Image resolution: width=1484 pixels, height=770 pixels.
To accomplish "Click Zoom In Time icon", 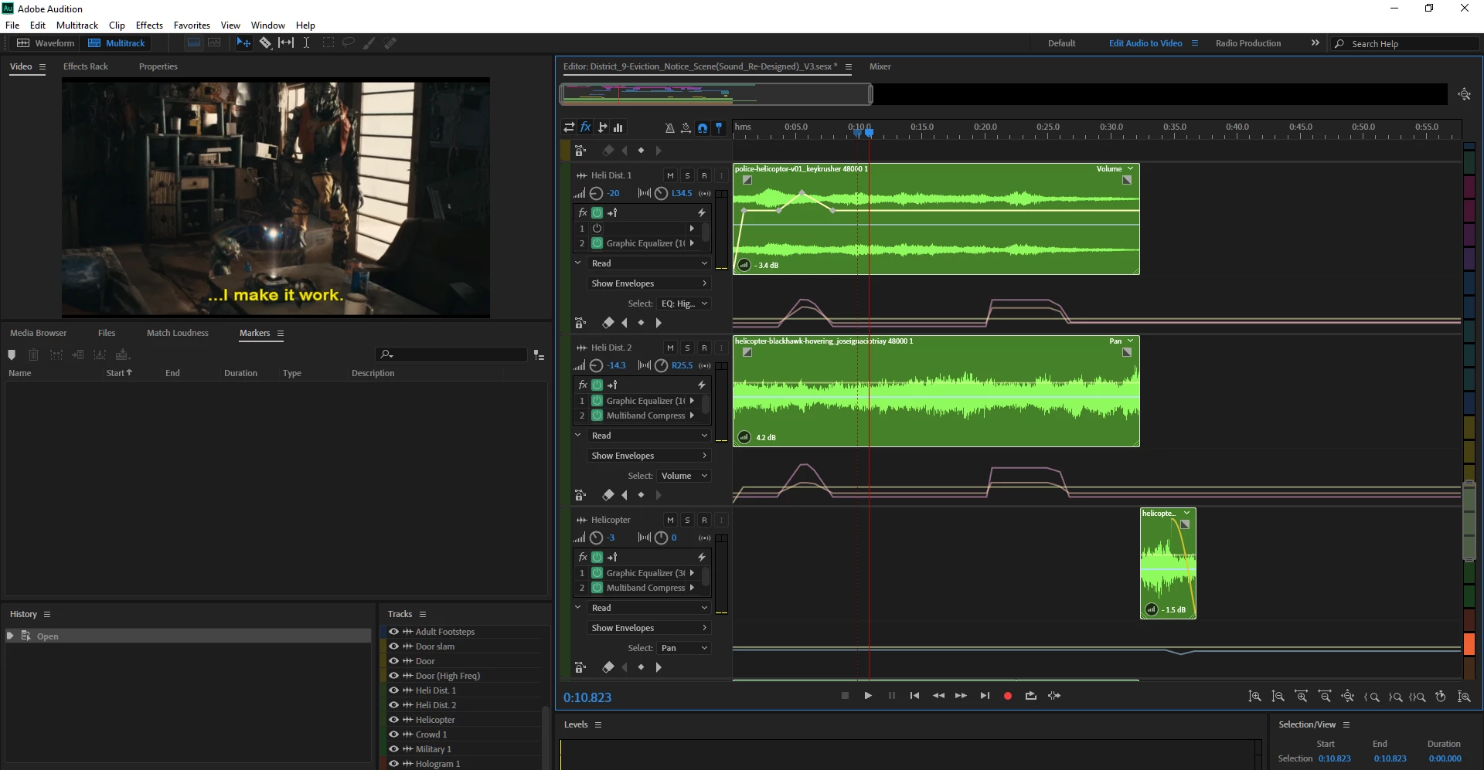I will 1302,697.
